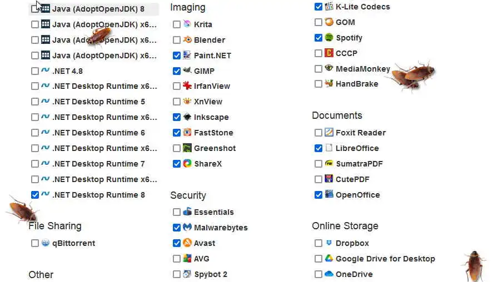Click the red IrfanView icon

[x=187, y=85]
